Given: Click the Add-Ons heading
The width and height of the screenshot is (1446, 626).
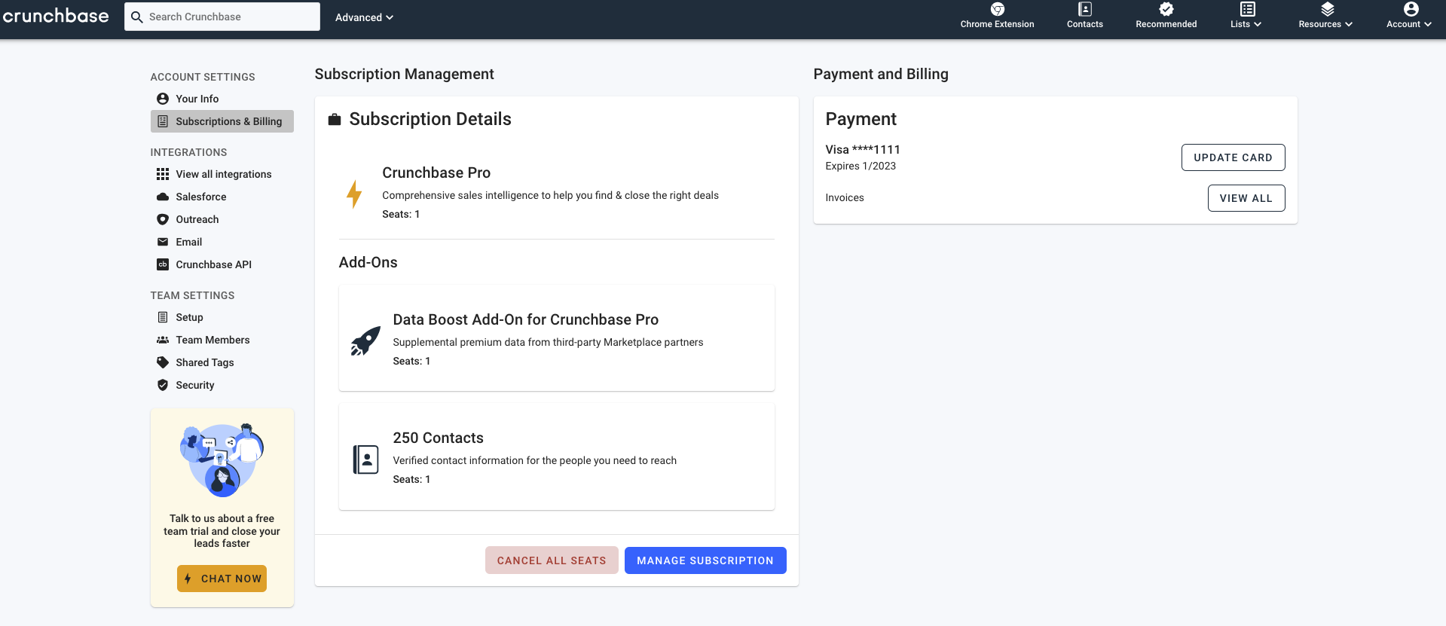Looking at the screenshot, I should (368, 262).
